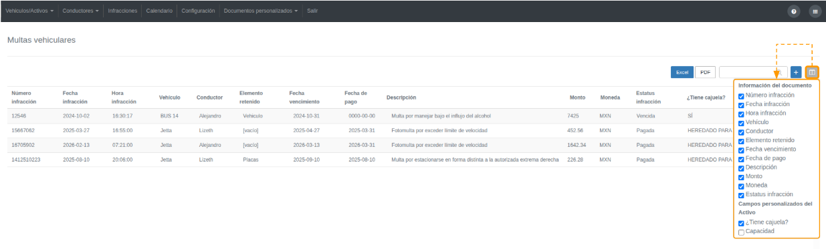The height and width of the screenshot is (249, 826).
Task: Click Vencida status cell
Action: 646,115
